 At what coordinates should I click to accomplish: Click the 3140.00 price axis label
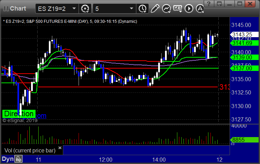point(241,52)
